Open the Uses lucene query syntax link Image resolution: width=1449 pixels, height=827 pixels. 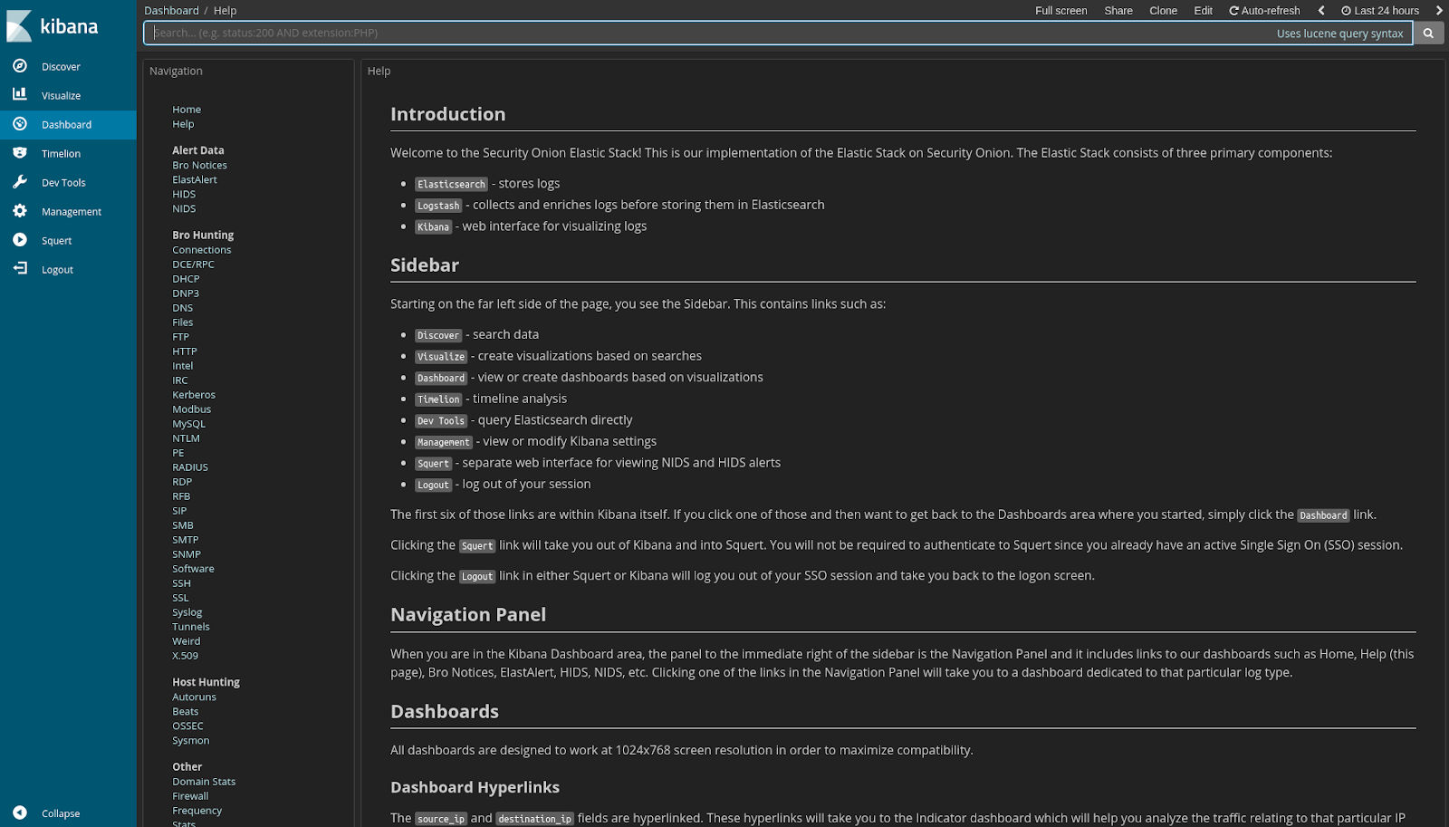pos(1339,34)
